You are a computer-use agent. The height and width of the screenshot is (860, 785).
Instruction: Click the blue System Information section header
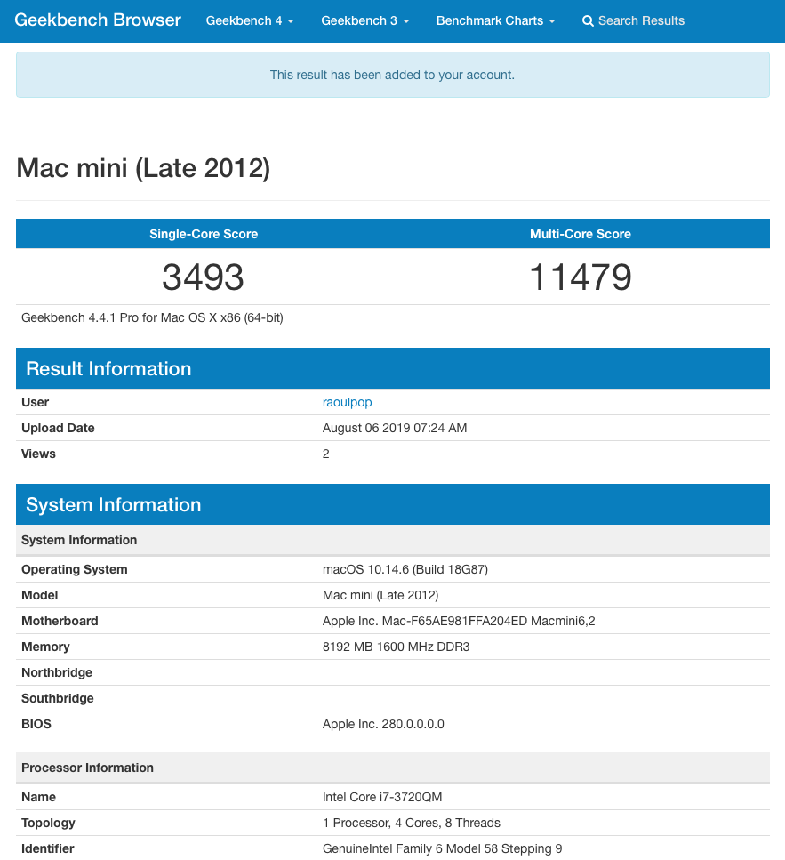(x=114, y=505)
